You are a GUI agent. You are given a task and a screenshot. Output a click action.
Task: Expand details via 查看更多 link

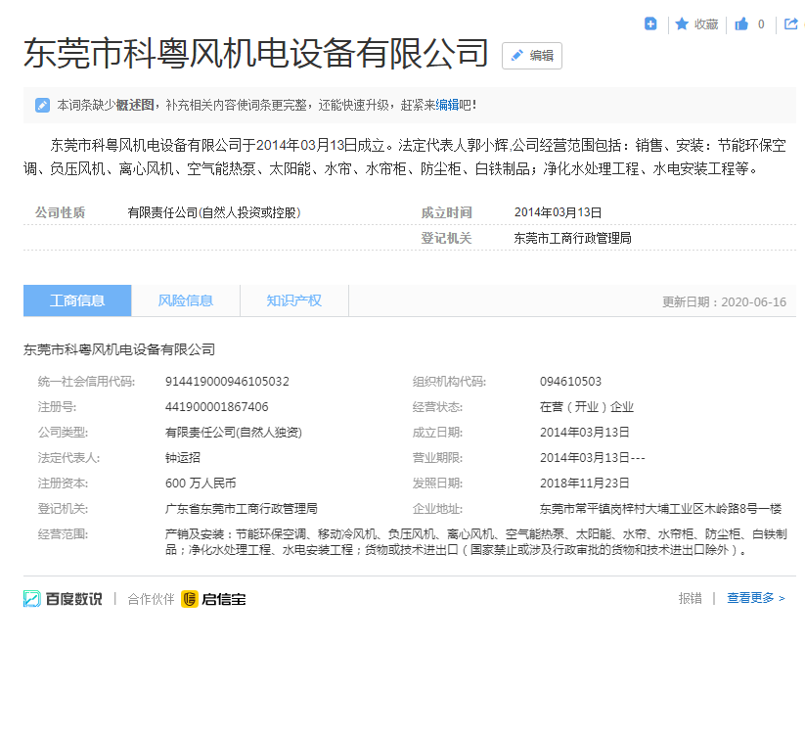click(755, 598)
